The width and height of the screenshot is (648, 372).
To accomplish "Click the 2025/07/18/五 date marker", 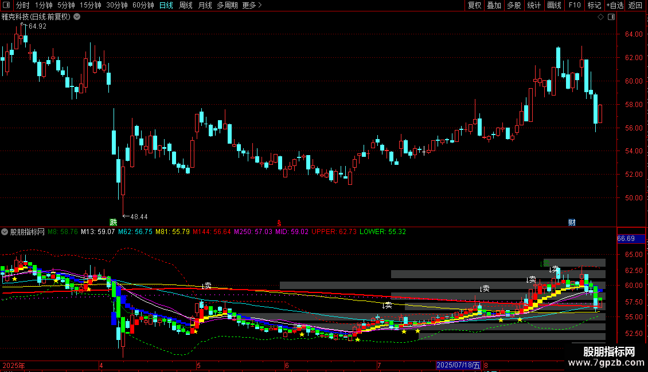I will (458, 365).
